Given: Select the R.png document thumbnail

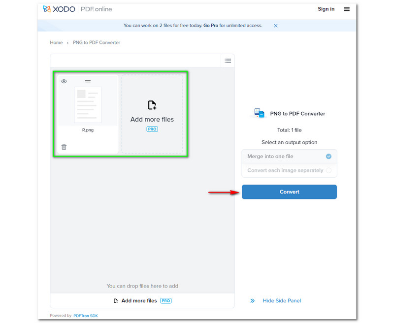Looking at the screenshot, I should coord(88,105).
